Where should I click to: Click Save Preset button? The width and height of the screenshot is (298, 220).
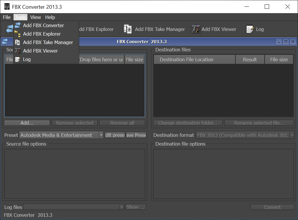(x=136, y=135)
